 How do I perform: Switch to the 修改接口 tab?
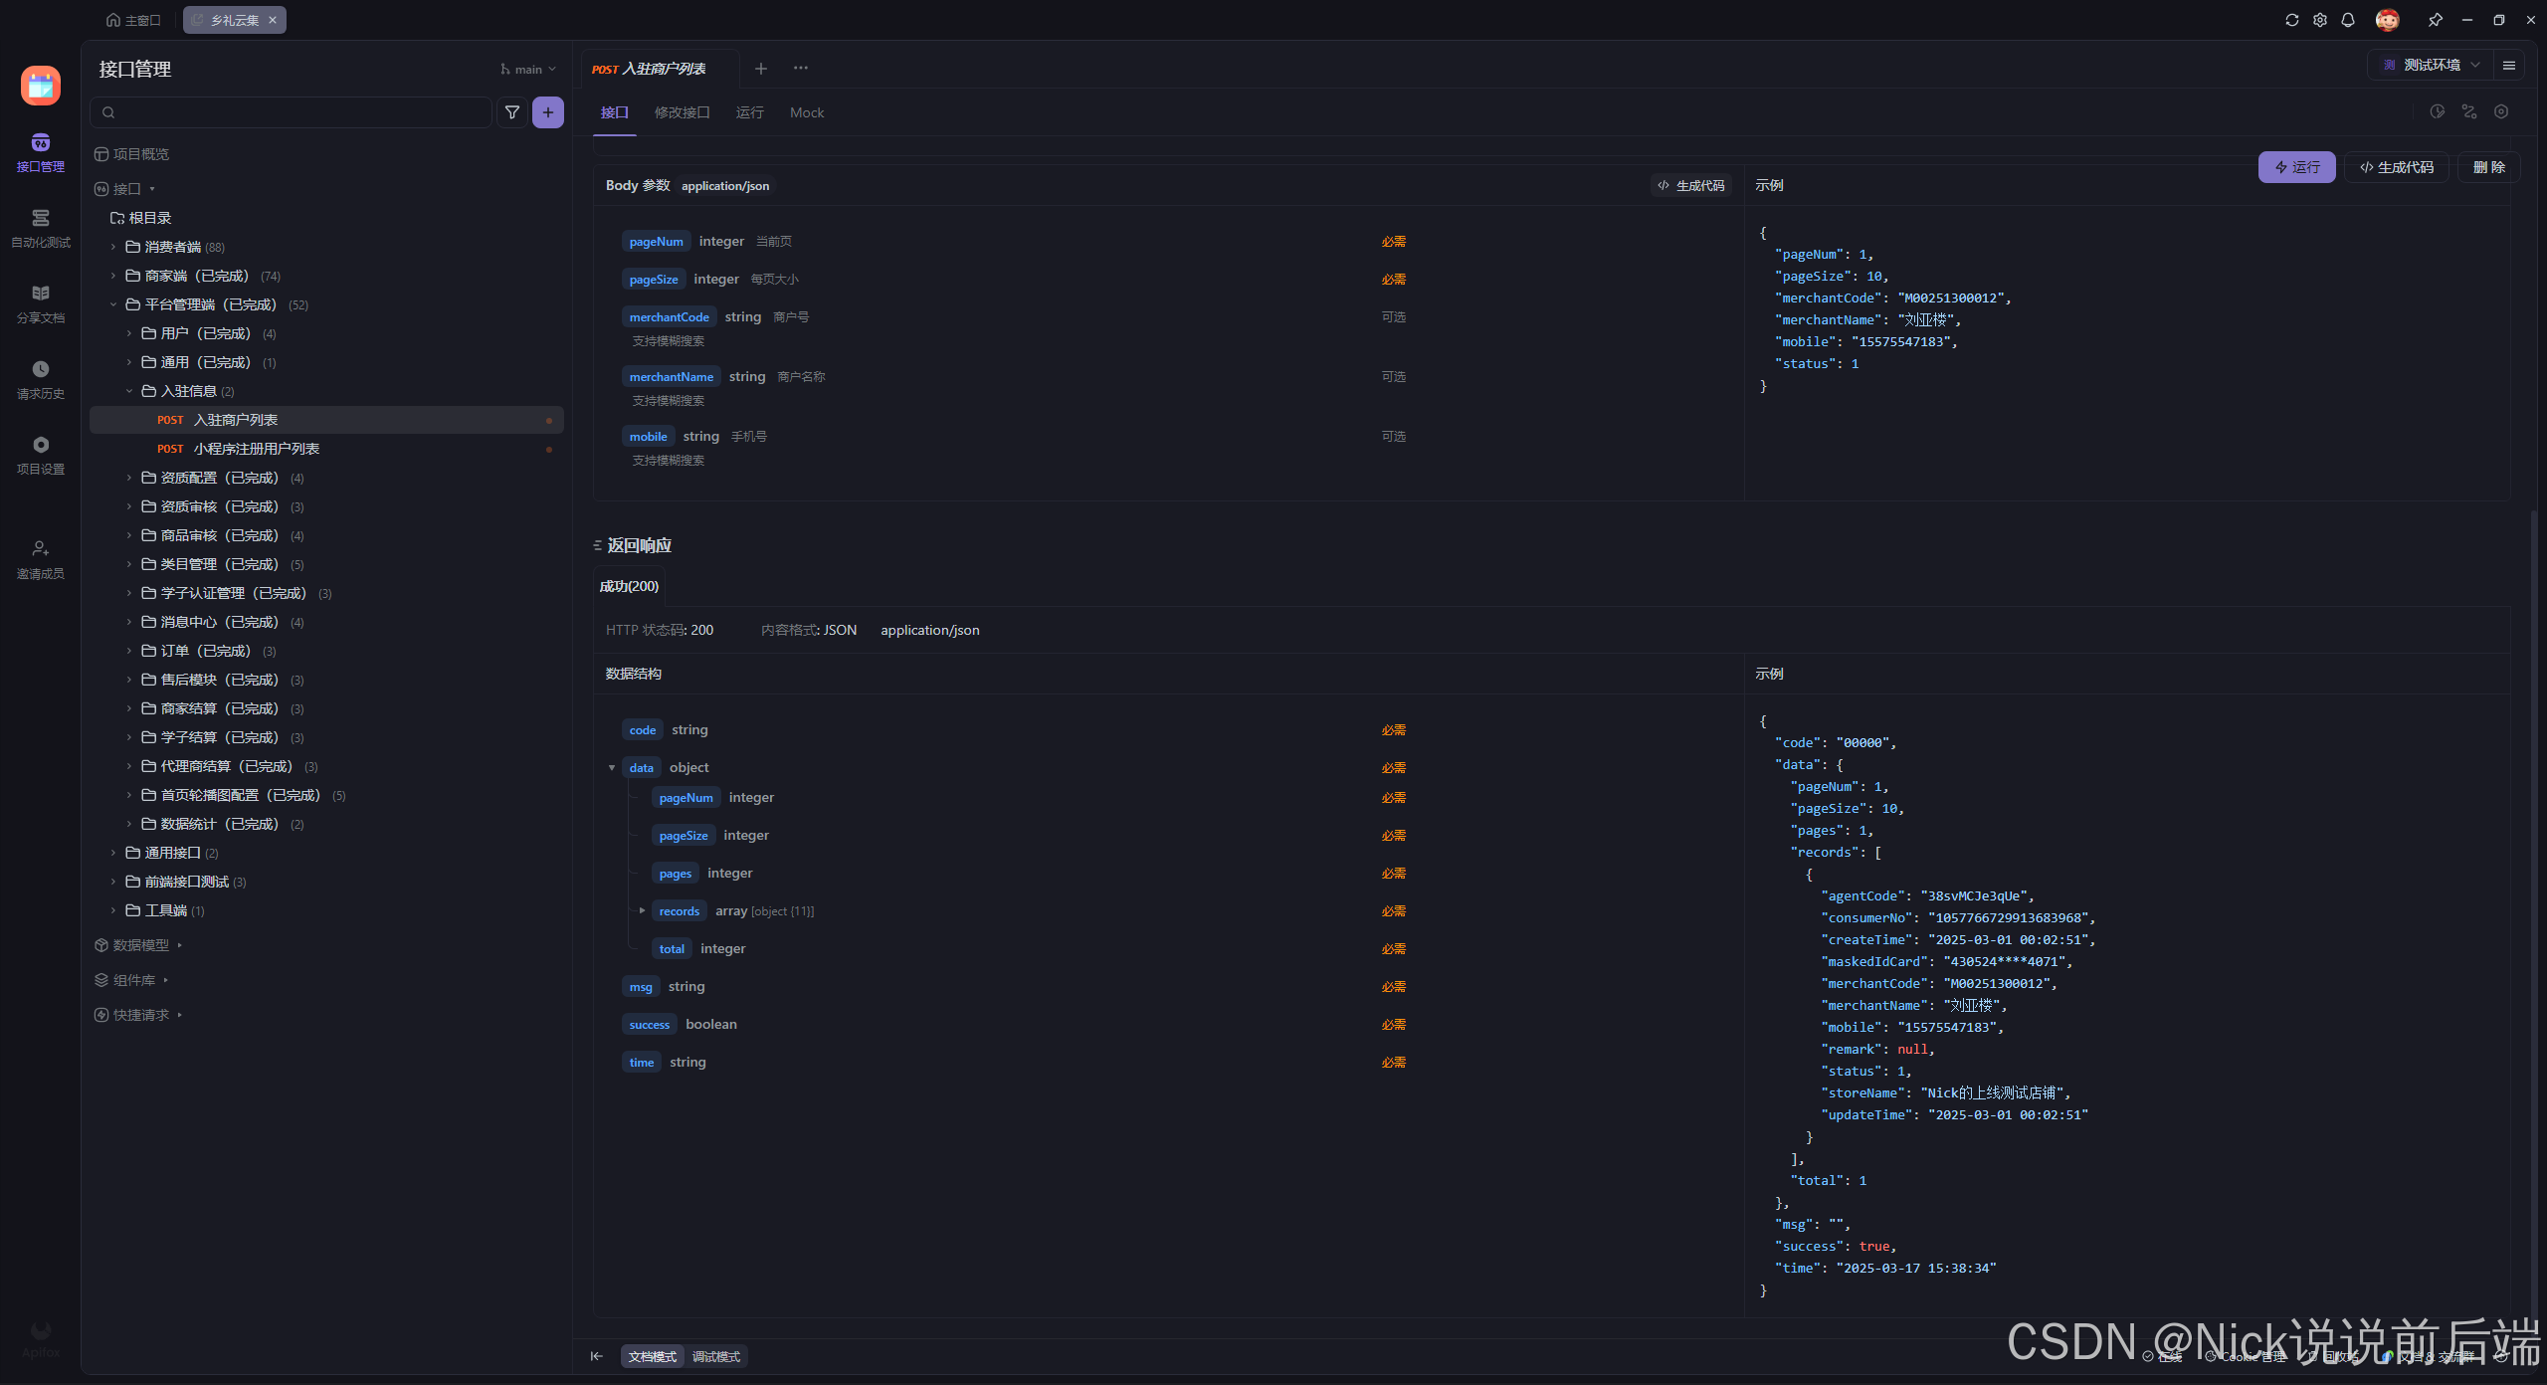[x=682, y=112]
